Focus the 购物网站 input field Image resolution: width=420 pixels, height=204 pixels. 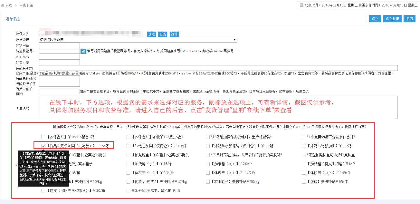[59, 46]
